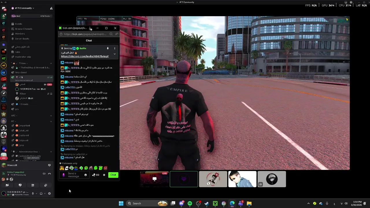370x208 pixels.
Task: Expand the ARC category
Action: [14, 116]
